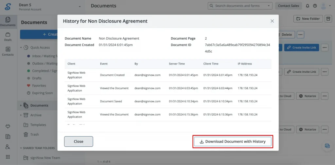Close the History dialog with X
This screenshot has height=165, width=335.
(272, 21)
